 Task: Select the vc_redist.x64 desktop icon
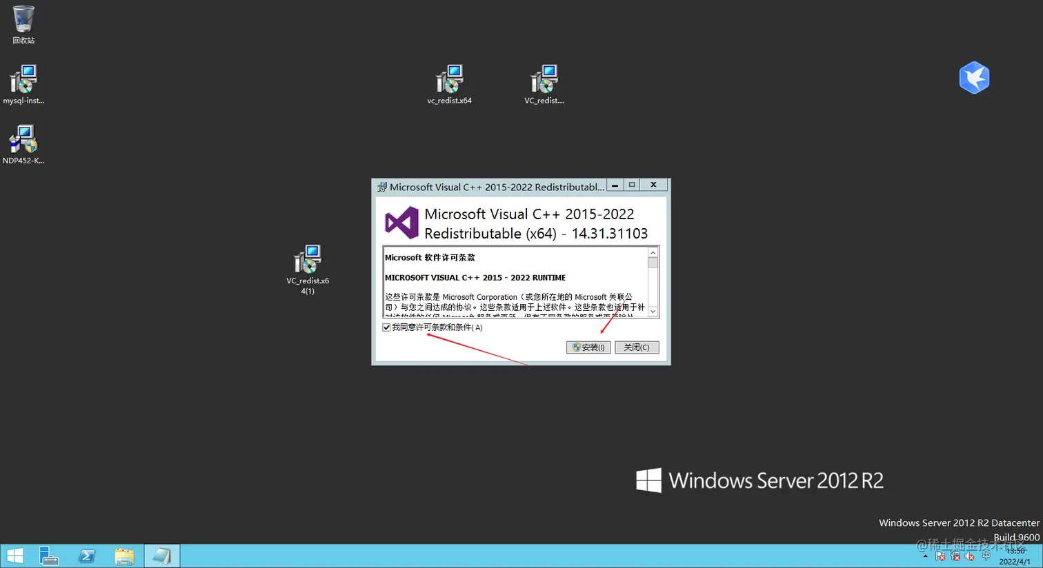449,84
